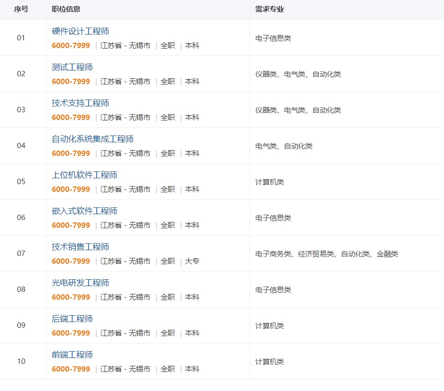
Task: Click the 前端工程师 job title
Action: click(72, 355)
